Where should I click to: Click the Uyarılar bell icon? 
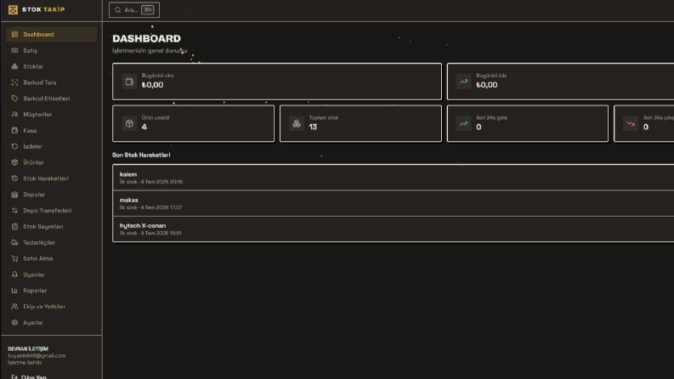(x=14, y=274)
